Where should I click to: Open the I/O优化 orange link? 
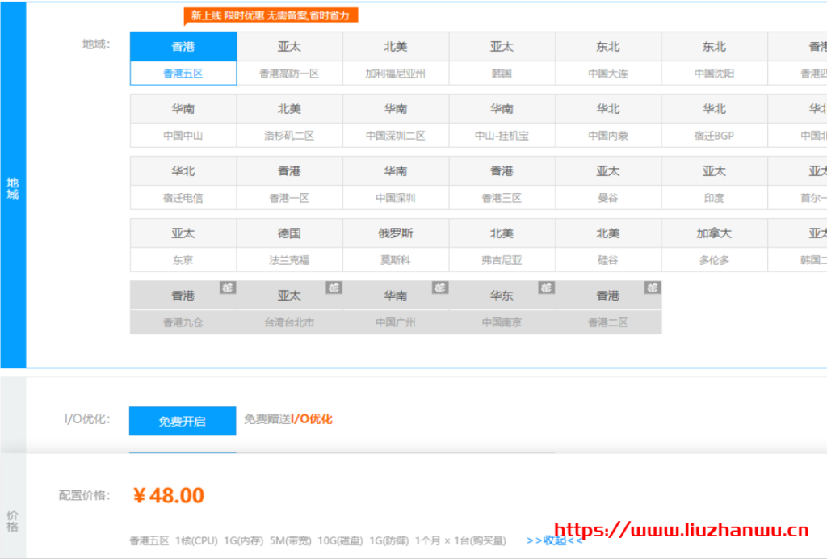coord(311,420)
